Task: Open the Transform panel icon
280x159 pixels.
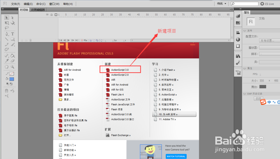Action: pos(238,46)
